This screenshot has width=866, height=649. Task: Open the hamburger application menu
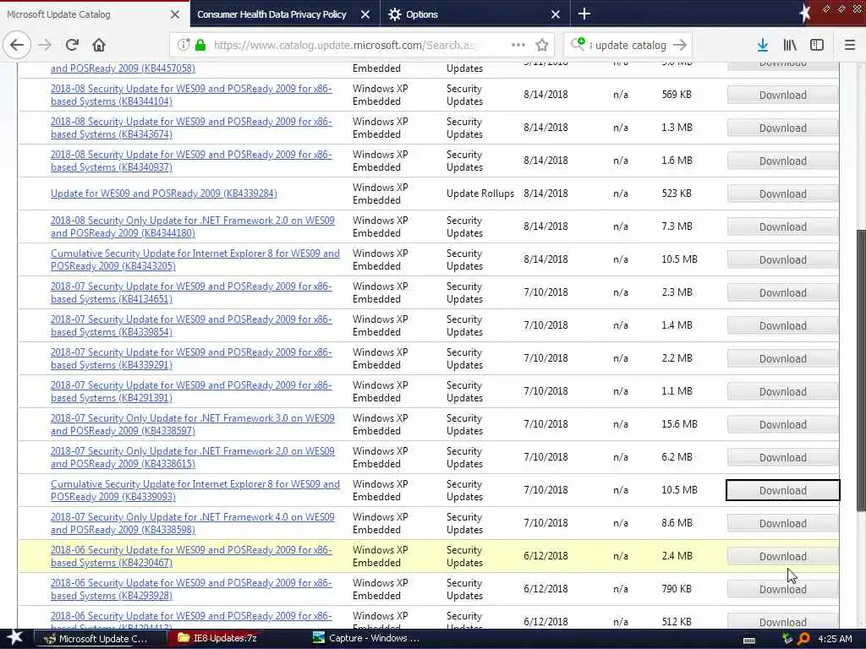tap(850, 46)
